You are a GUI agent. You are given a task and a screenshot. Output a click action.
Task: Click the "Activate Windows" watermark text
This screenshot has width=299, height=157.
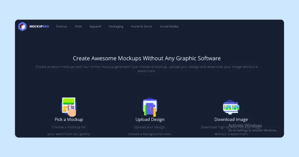pos(245,125)
